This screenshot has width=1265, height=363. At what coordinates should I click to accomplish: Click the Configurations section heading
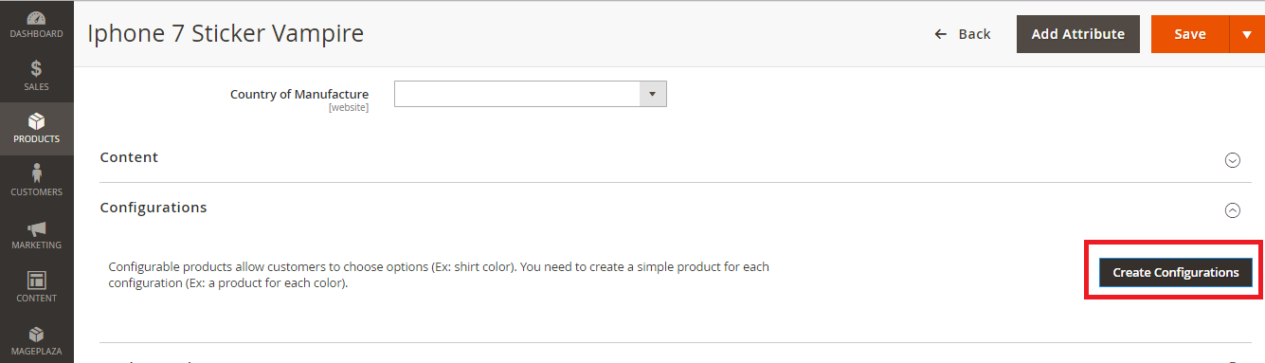coord(154,208)
